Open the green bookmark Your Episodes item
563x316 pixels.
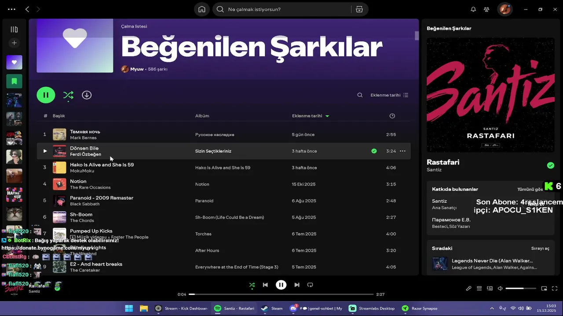pos(14,81)
